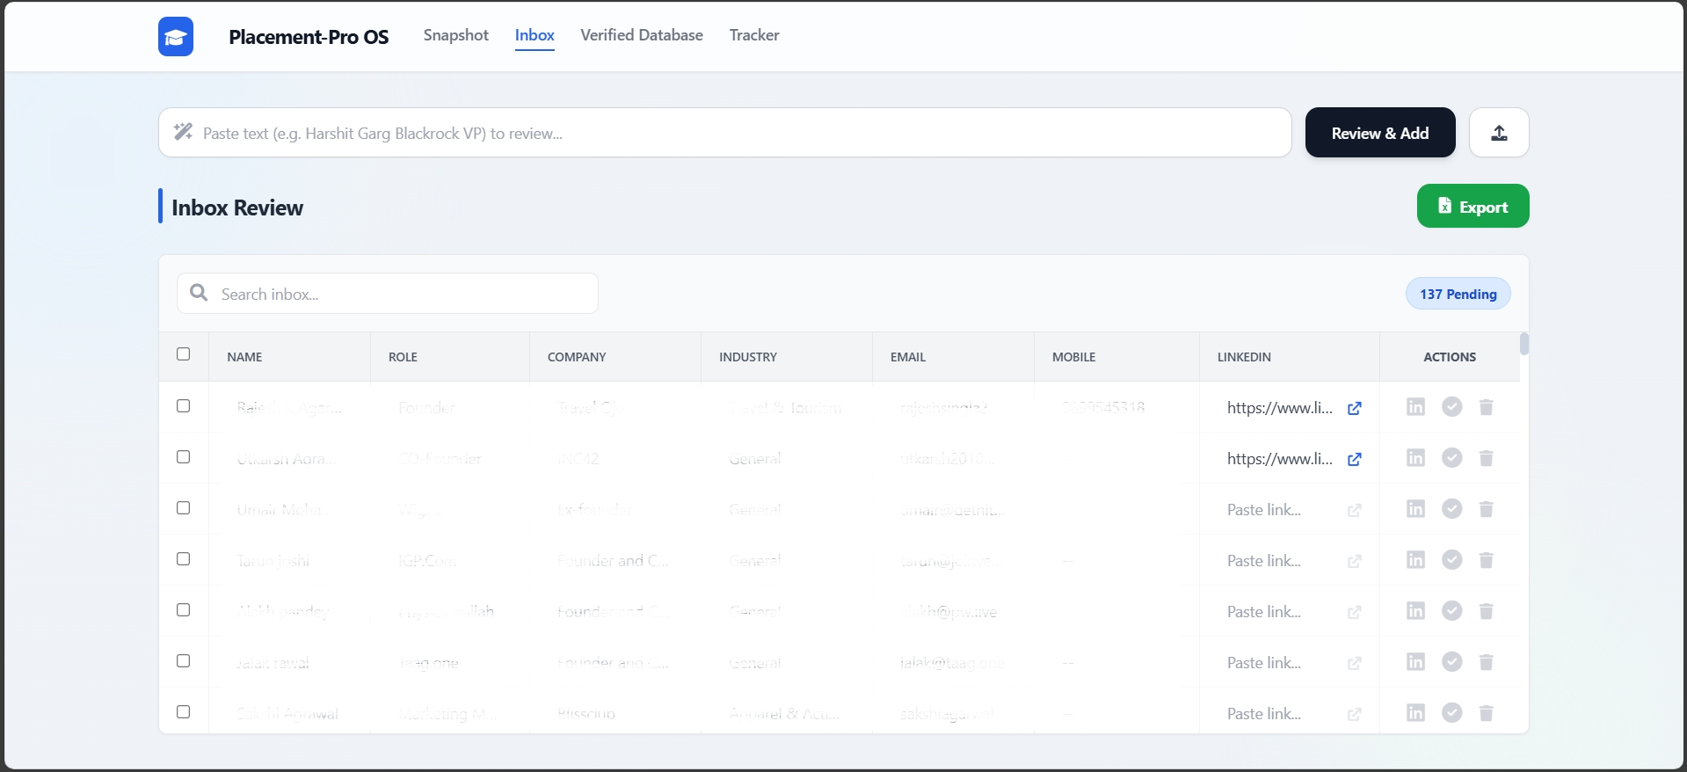This screenshot has width=1687, height=772.
Task: Click the Placement-Pro OS graduation cap logo
Action: [x=176, y=37]
